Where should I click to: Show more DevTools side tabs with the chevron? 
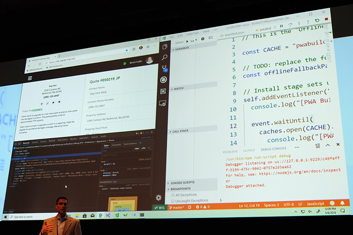point(140,143)
